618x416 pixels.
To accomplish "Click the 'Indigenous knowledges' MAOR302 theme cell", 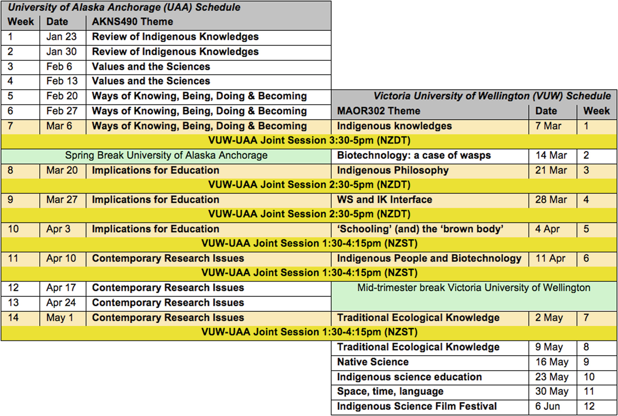I will point(430,127).
